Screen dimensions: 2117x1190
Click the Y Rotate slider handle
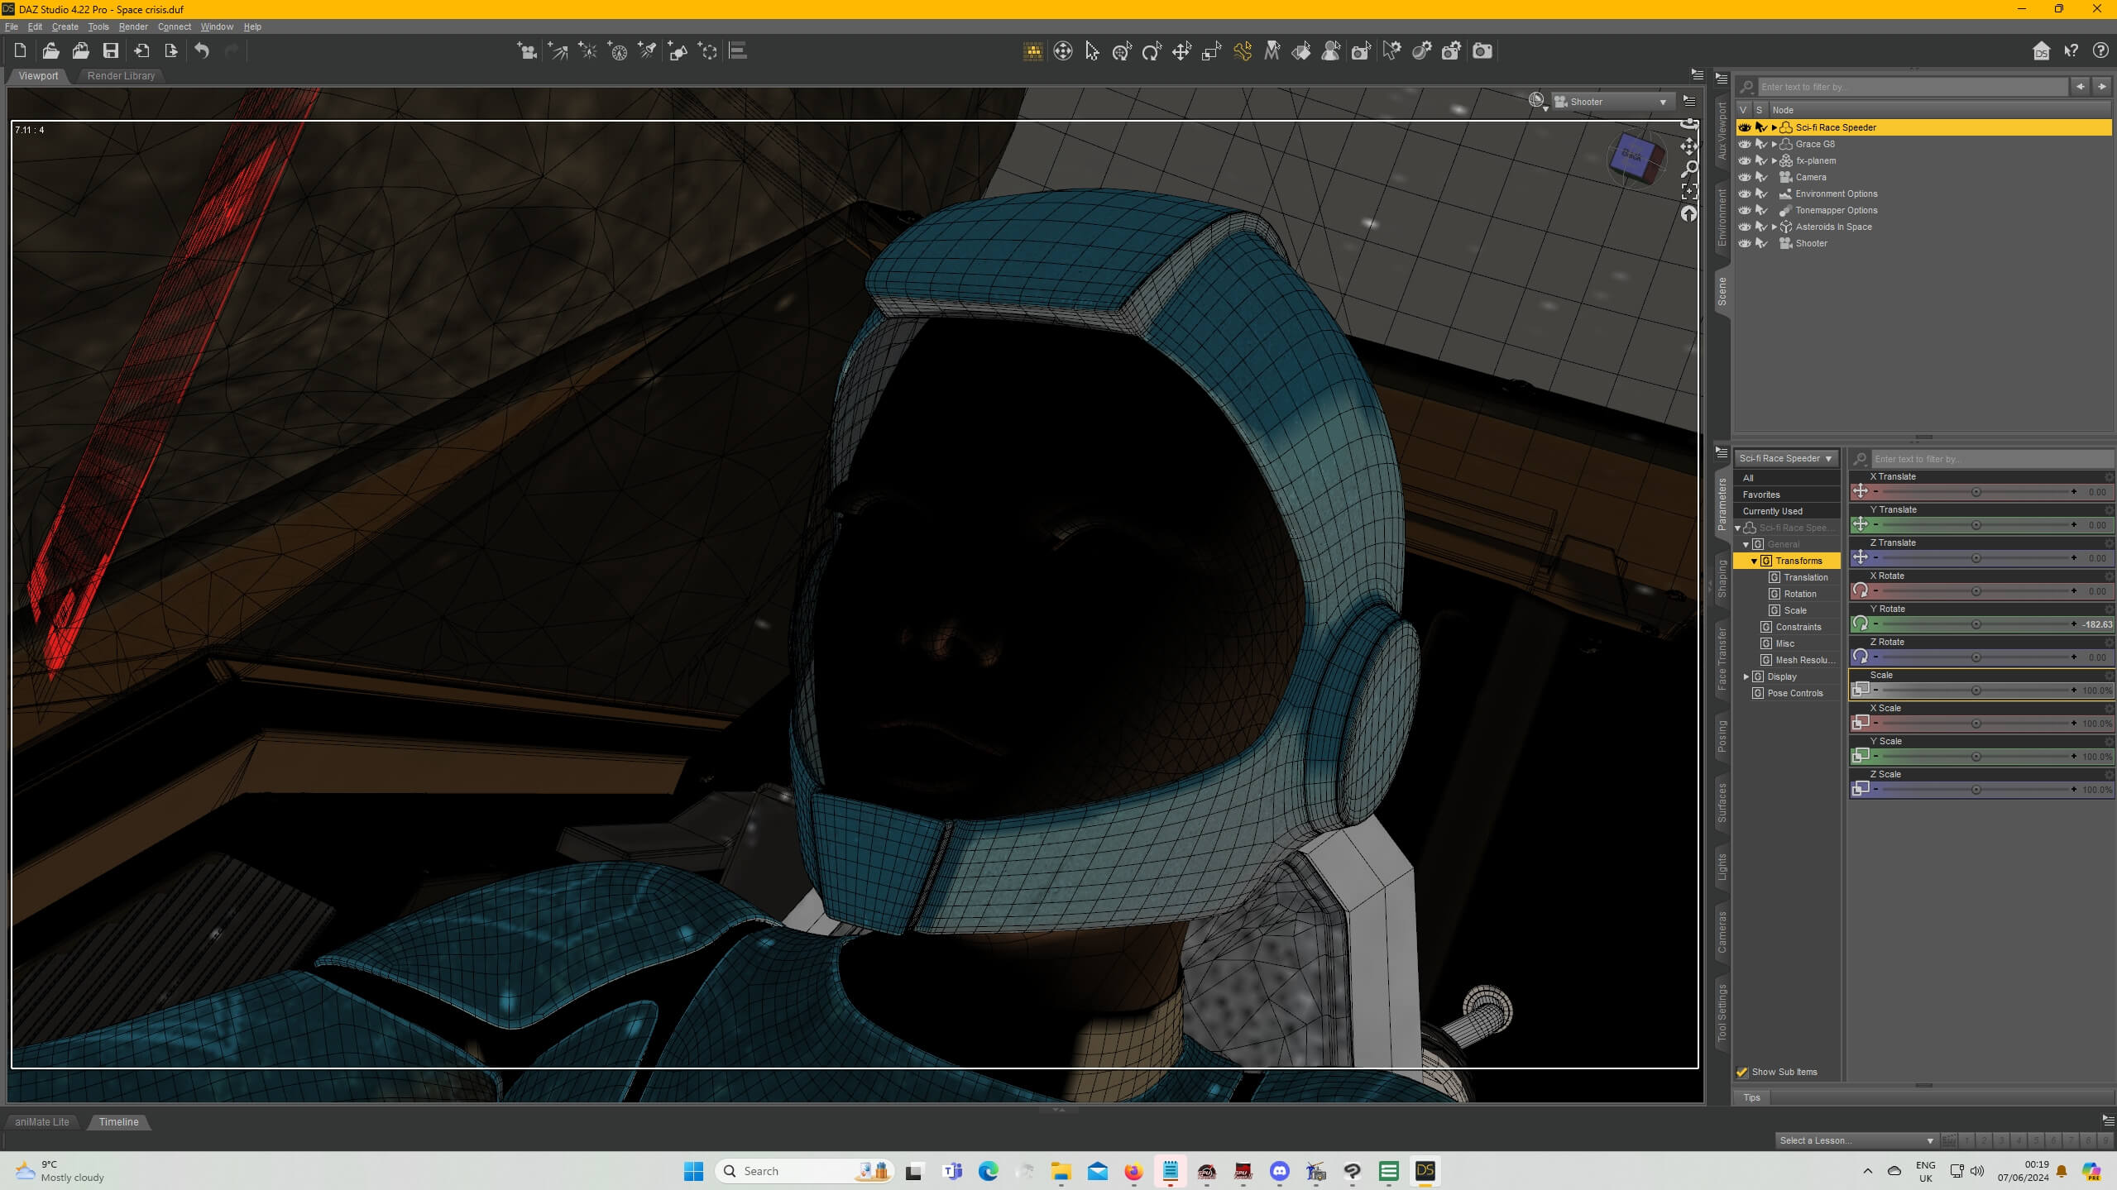(x=1976, y=624)
